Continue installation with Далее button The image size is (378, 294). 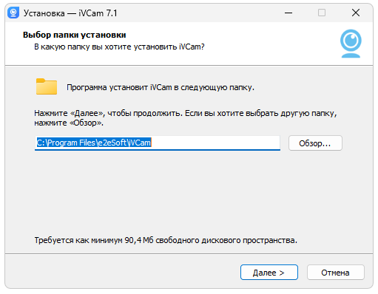point(269,273)
